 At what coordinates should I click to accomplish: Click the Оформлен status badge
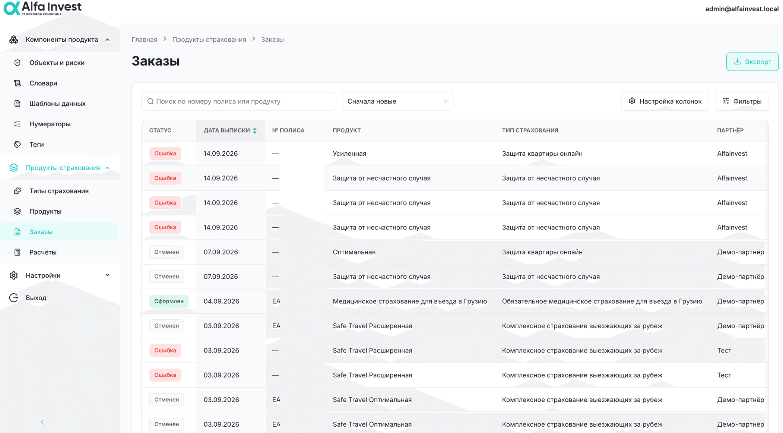coord(169,301)
